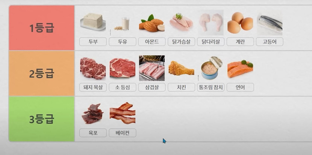Viewport: 312px width, 155px height.
Task: Select the salmon fillet picture
Action: click(x=240, y=69)
